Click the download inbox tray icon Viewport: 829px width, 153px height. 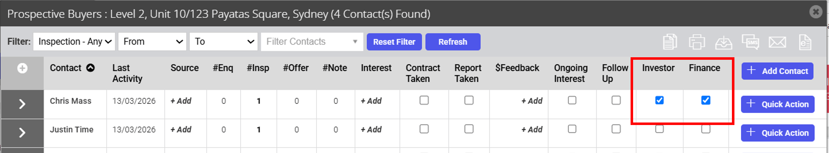click(x=723, y=42)
